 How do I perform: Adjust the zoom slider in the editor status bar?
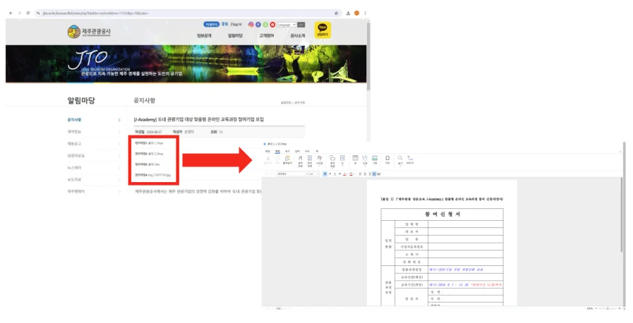click(x=607, y=309)
